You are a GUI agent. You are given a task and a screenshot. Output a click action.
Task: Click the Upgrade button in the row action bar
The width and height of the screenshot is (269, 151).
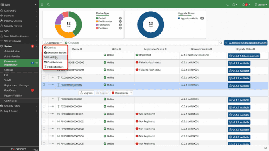(86, 93)
